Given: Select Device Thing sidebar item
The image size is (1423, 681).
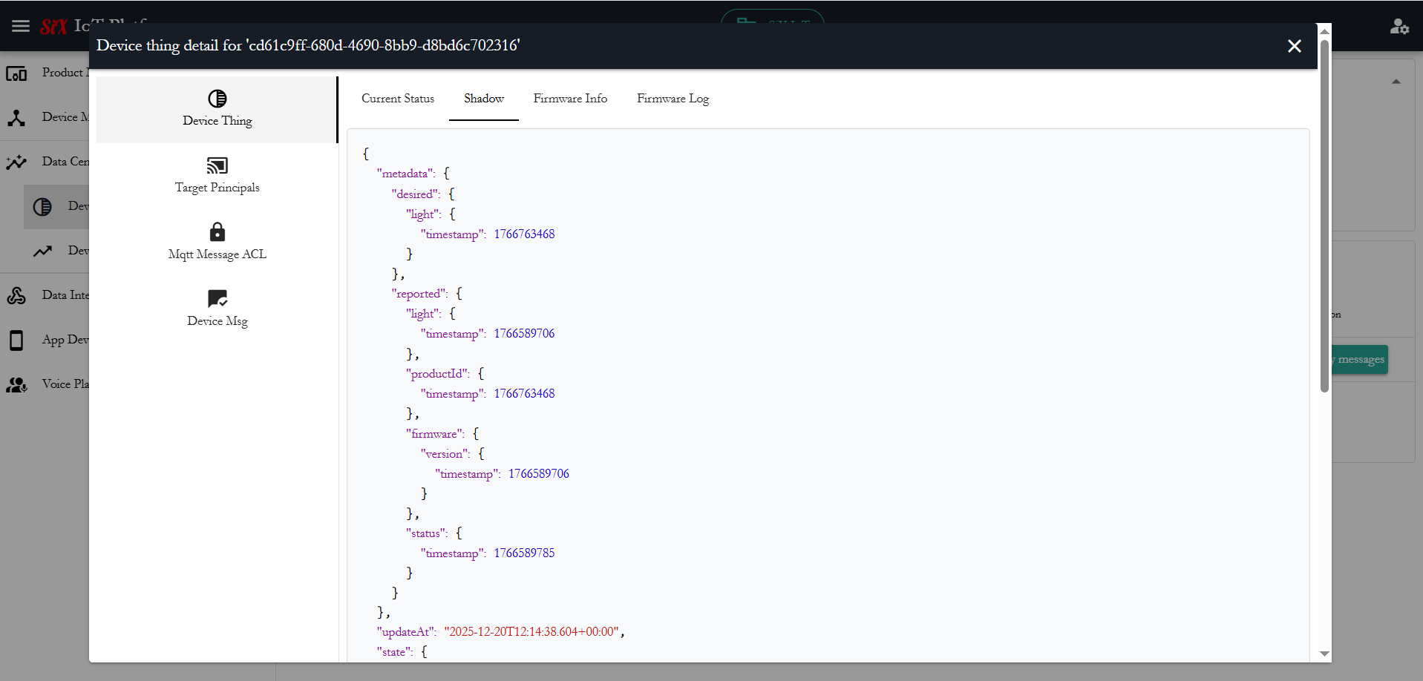Looking at the screenshot, I should point(217,109).
